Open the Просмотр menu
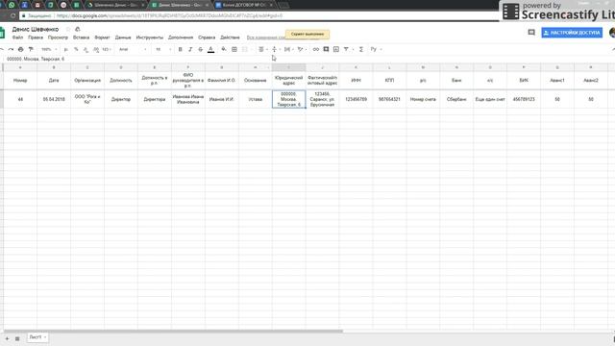615x346 pixels. coord(58,37)
